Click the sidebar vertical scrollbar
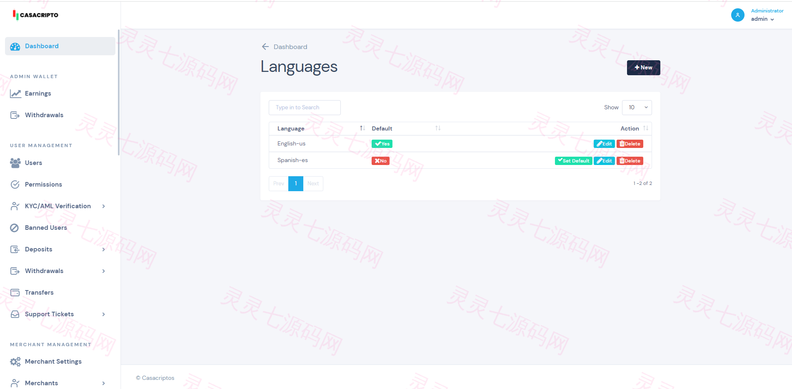The height and width of the screenshot is (389, 792). (119, 92)
